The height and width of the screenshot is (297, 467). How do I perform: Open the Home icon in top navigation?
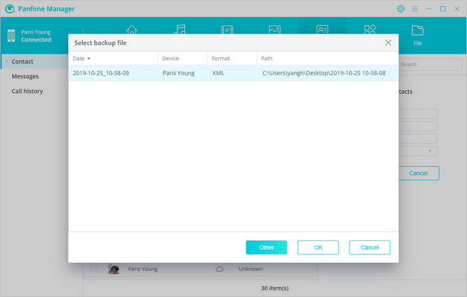(131, 29)
